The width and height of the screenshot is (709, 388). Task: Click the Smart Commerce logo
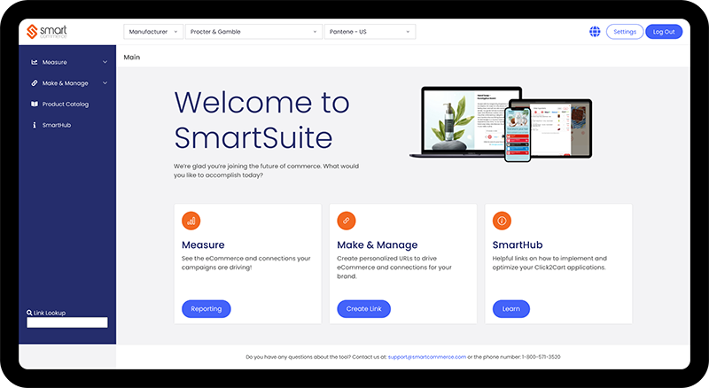46,32
